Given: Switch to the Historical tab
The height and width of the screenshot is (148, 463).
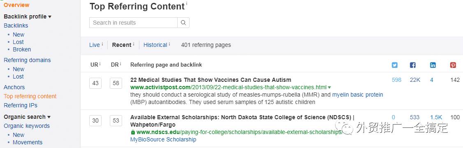Looking at the screenshot, I should tap(155, 45).
